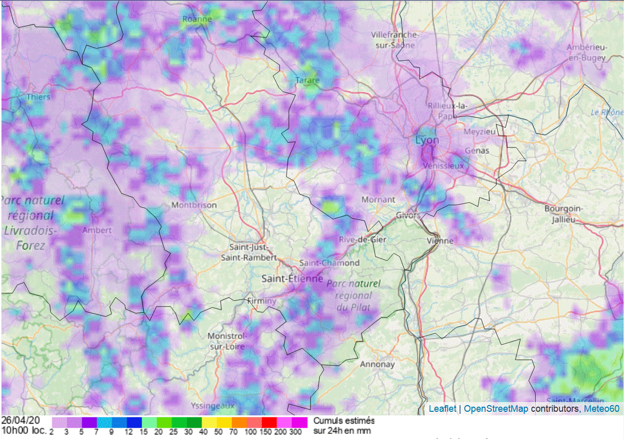Click the Thiers town label

point(39,97)
